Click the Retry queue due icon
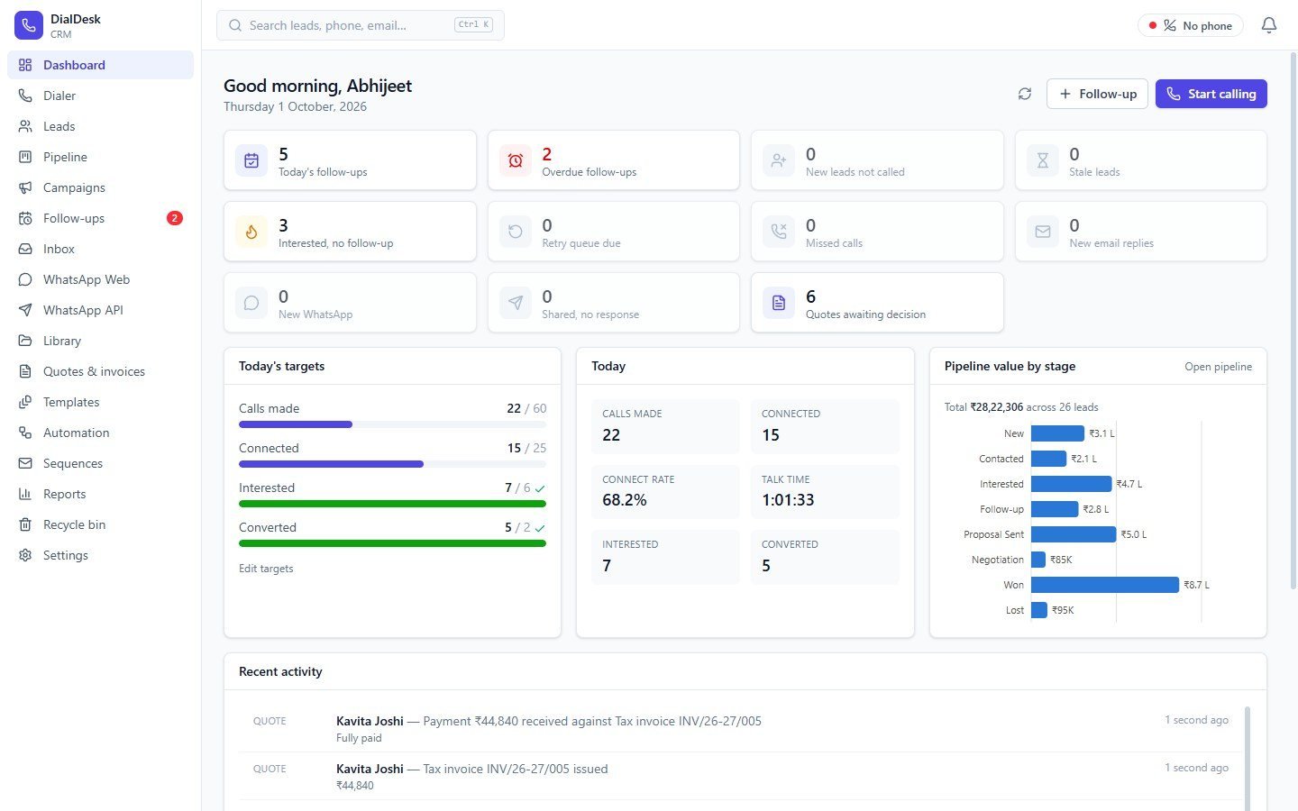 (x=516, y=232)
